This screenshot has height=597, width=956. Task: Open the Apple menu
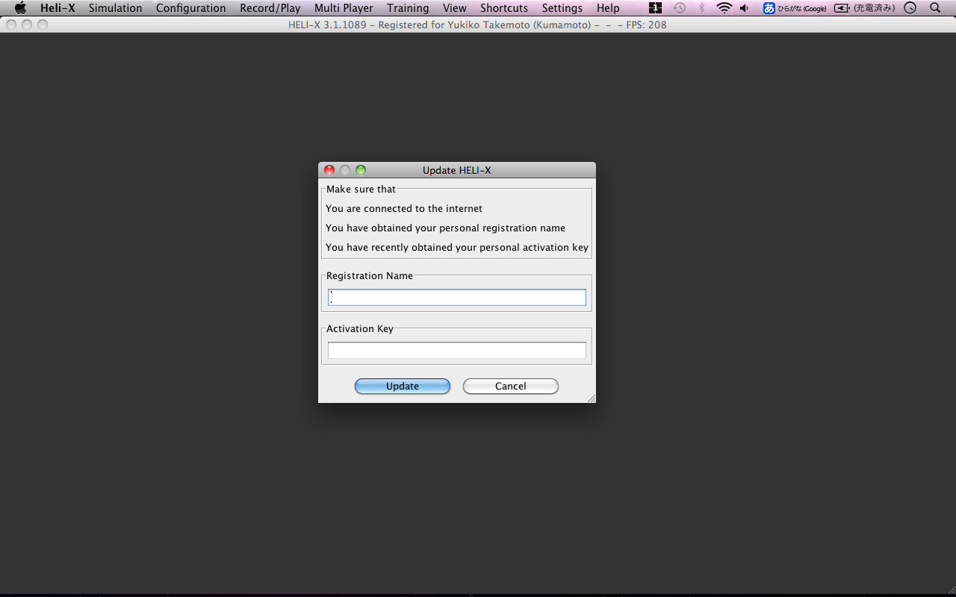pos(20,8)
